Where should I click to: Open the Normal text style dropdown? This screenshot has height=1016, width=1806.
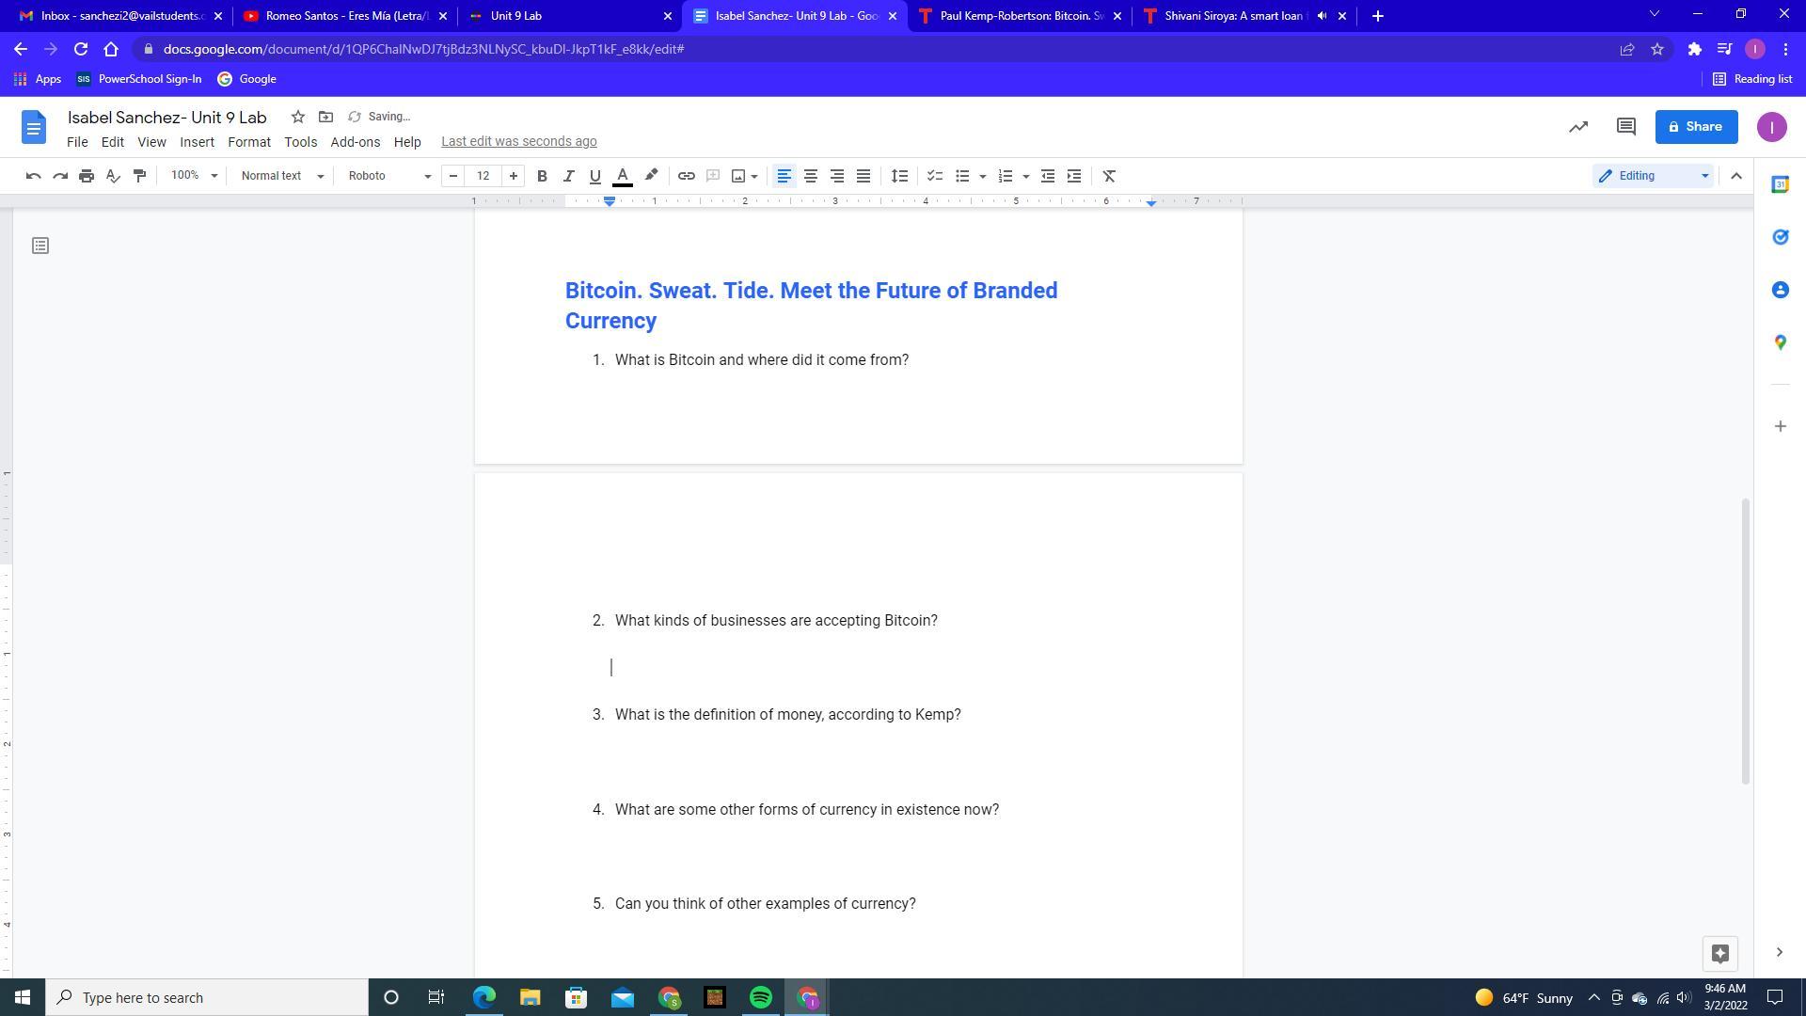pos(281,176)
